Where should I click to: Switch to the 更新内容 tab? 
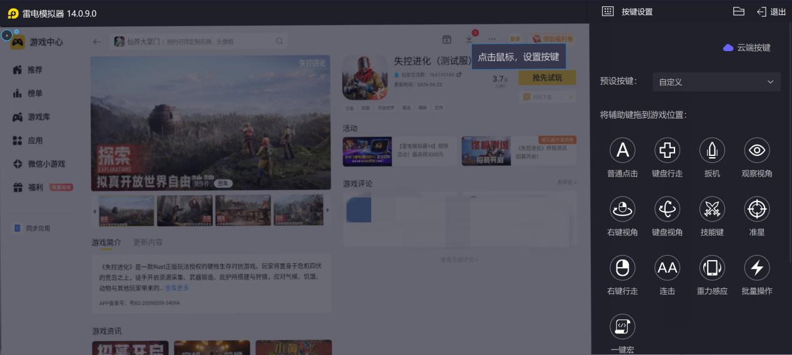(148, 242)
